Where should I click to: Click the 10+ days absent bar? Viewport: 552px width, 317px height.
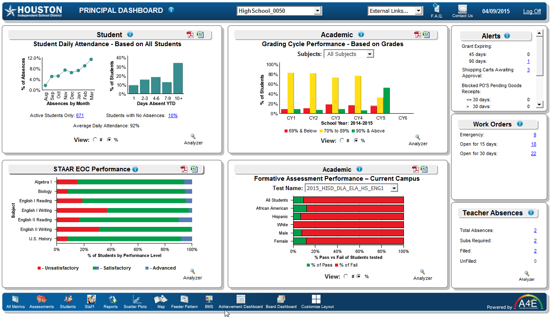point(178,79)
